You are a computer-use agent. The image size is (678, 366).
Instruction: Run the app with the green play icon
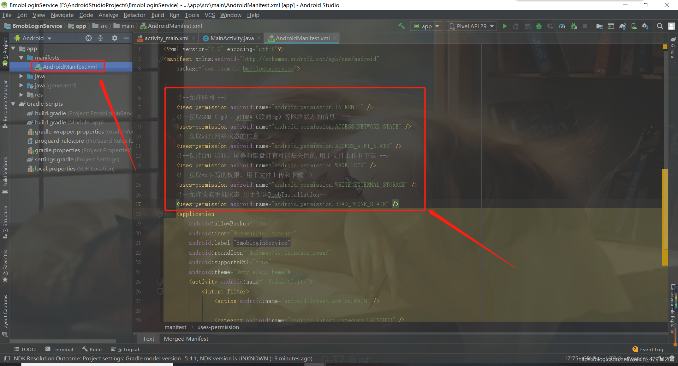505,26
